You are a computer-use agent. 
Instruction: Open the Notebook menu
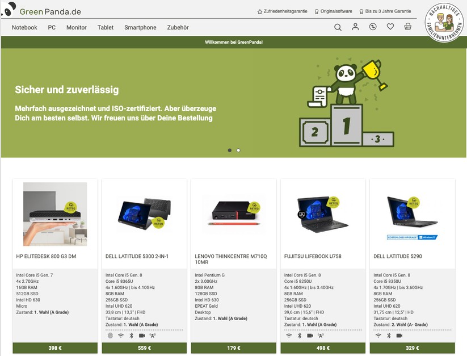pyautogui.click(x=24, y=27)
